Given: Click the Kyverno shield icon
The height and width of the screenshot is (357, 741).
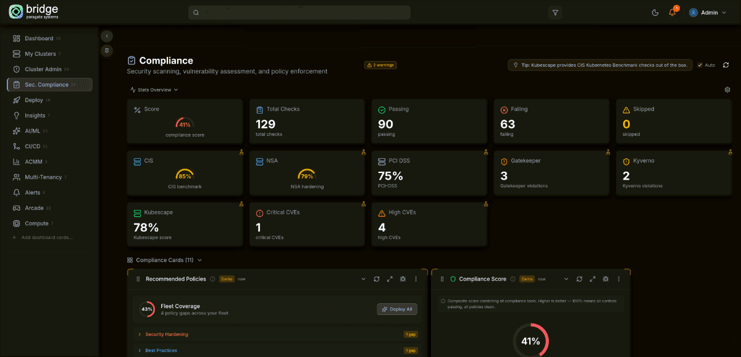Looking at the screenshot, I should [x=626, y=161].
